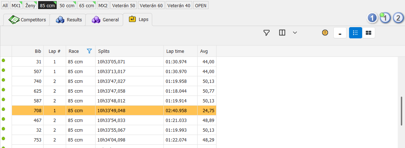Switch to list view mode
Viewport: 405px width, 148px height.
356,33
